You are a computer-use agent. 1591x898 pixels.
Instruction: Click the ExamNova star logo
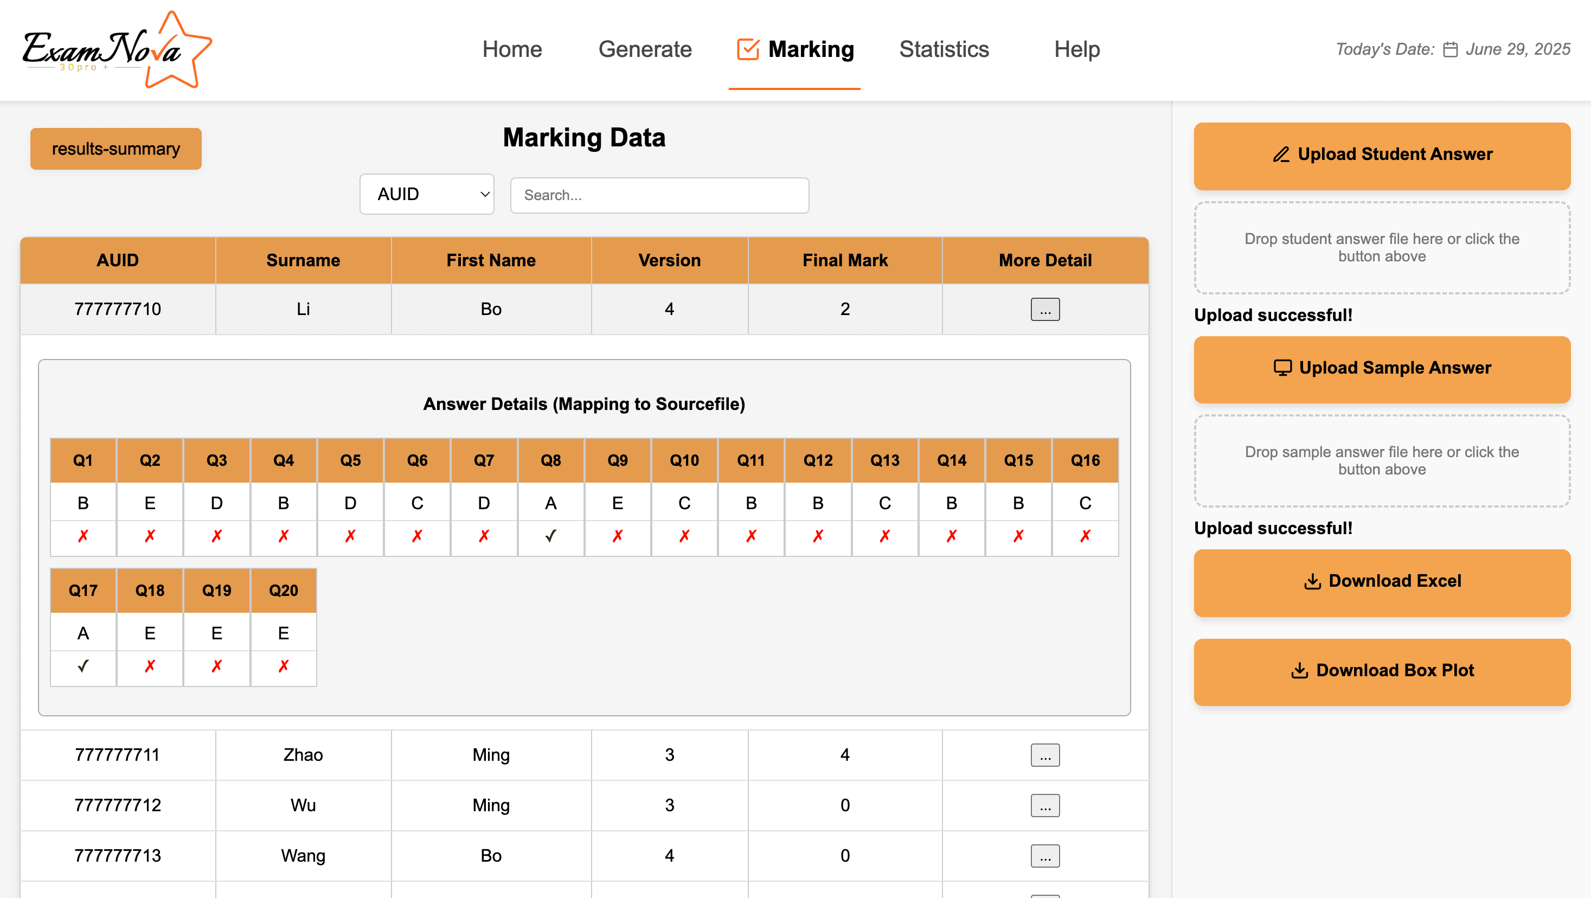point(117,50)
